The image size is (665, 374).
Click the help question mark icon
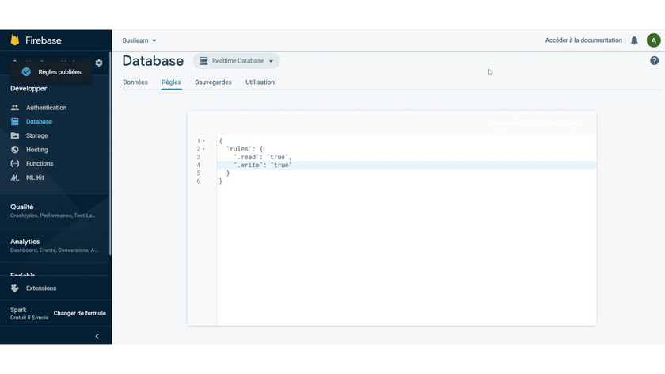[655, 61]
